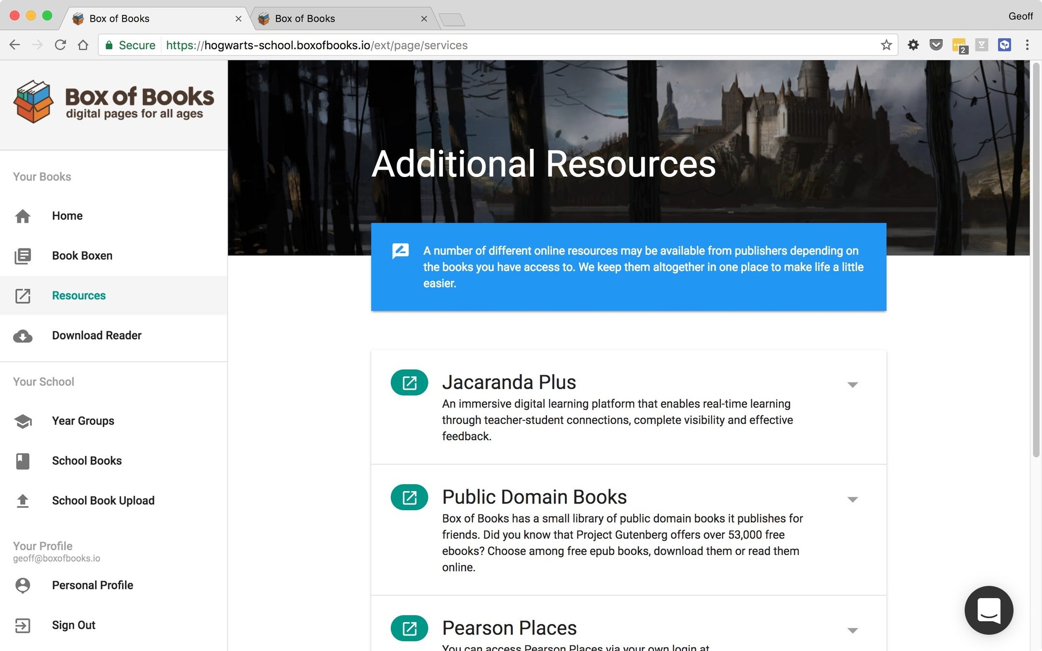Open School Books from sidebar
The width and height of the screenshot is (1042, 651).
87,461
